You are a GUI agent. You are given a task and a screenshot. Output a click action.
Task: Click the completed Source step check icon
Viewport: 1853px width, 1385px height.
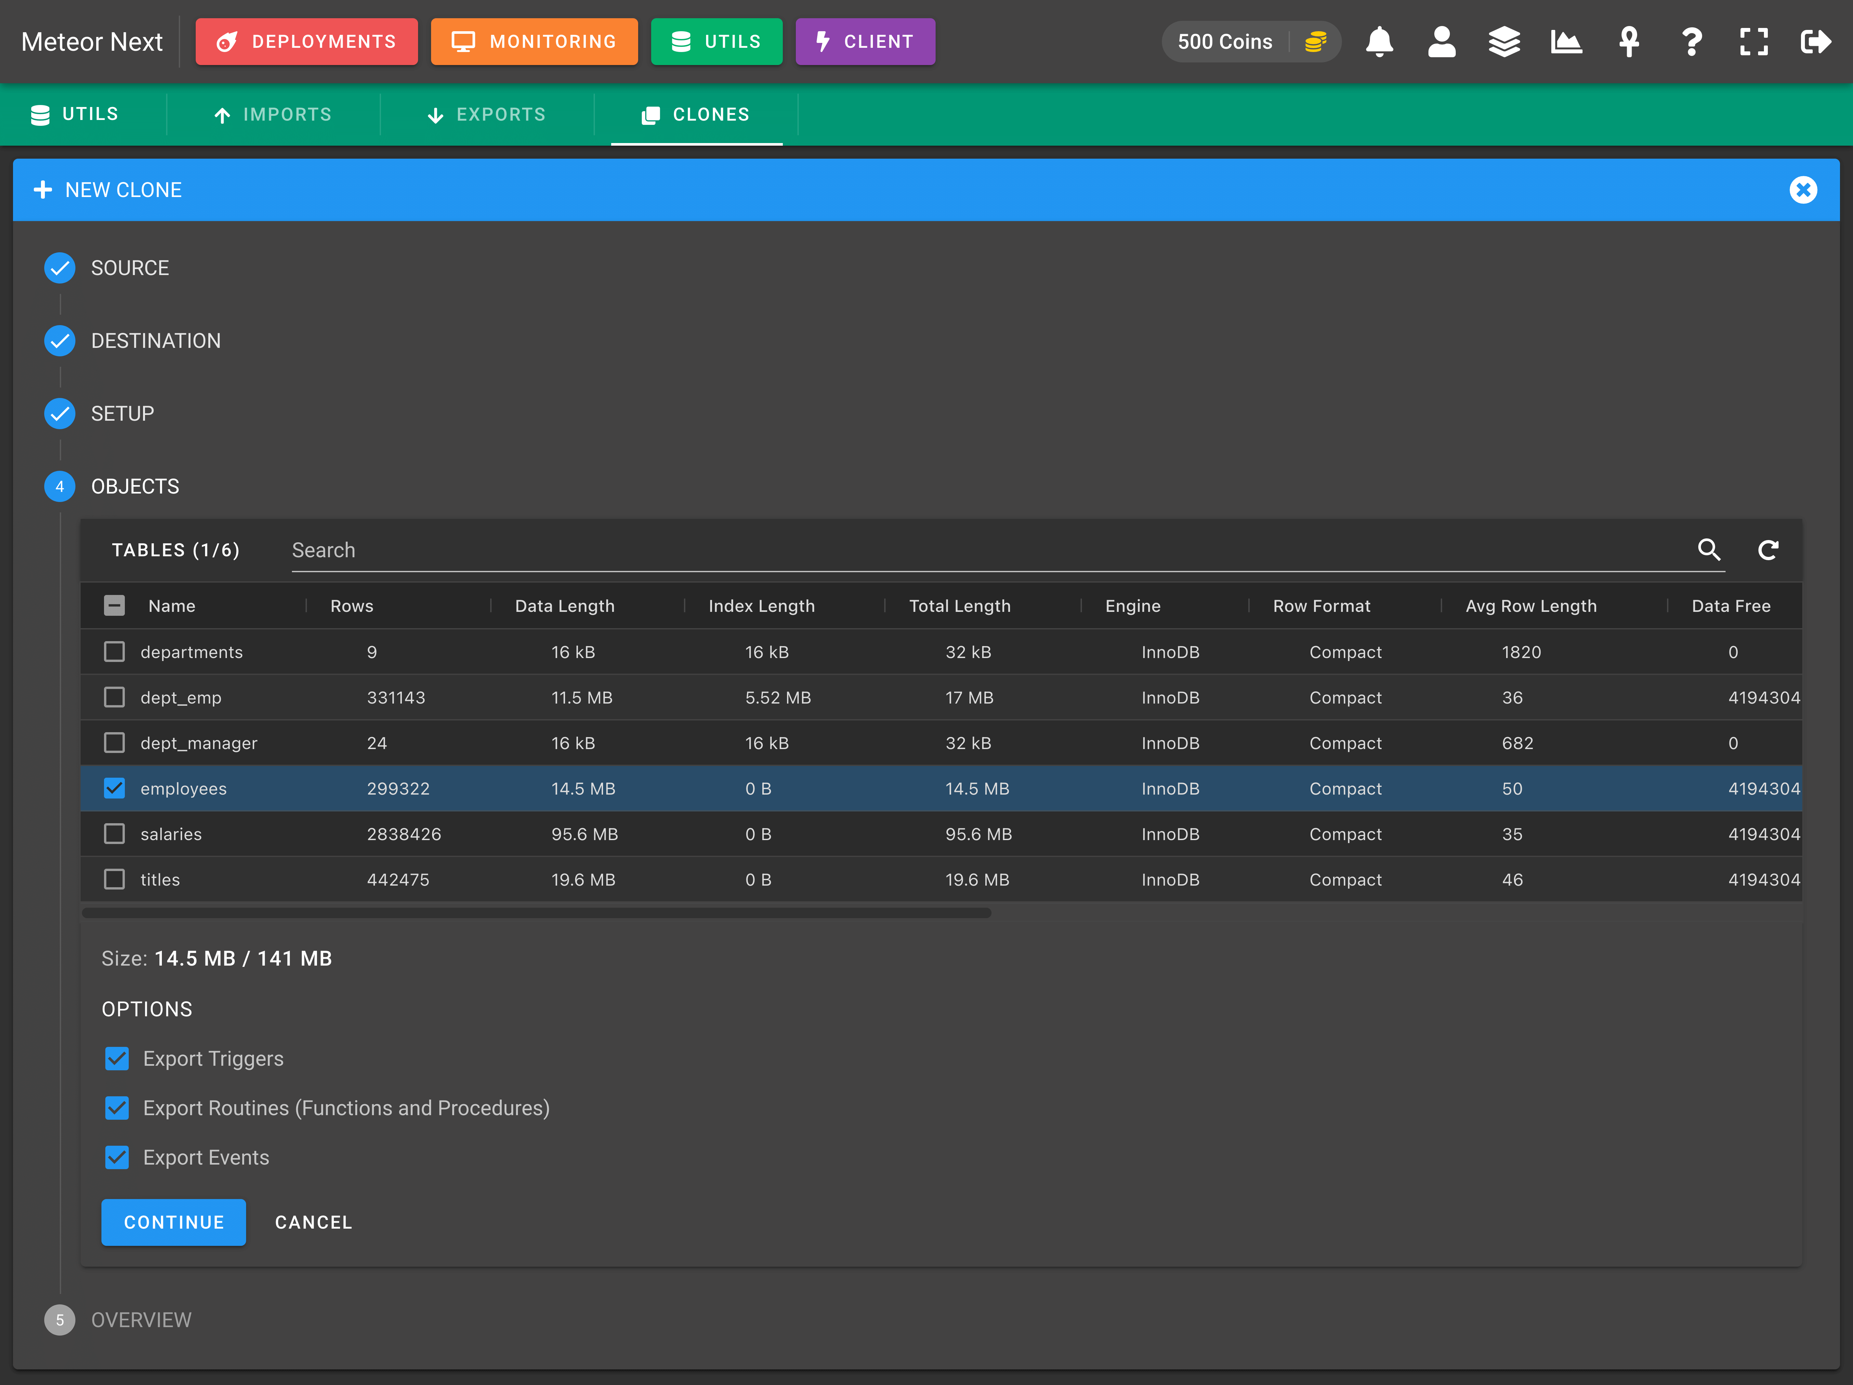pos(59,268)
